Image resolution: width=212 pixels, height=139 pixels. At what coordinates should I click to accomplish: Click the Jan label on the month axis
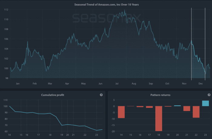pos(18,83)
